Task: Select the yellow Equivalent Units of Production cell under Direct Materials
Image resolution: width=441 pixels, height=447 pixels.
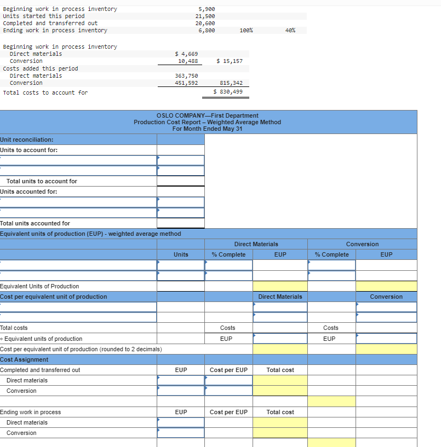Action: [x=280, y=286]
